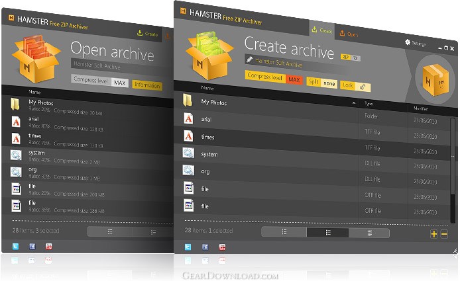The height and width of the screenshot is (281, 460).
Task: Click the org name in the Create archive window
Action: point(205,171)
